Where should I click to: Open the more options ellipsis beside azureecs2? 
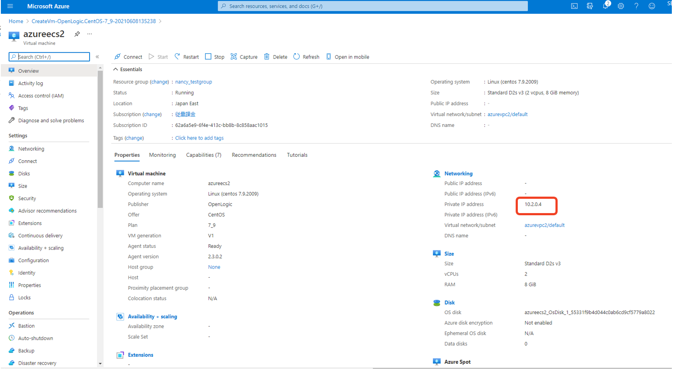coord(90,34)
